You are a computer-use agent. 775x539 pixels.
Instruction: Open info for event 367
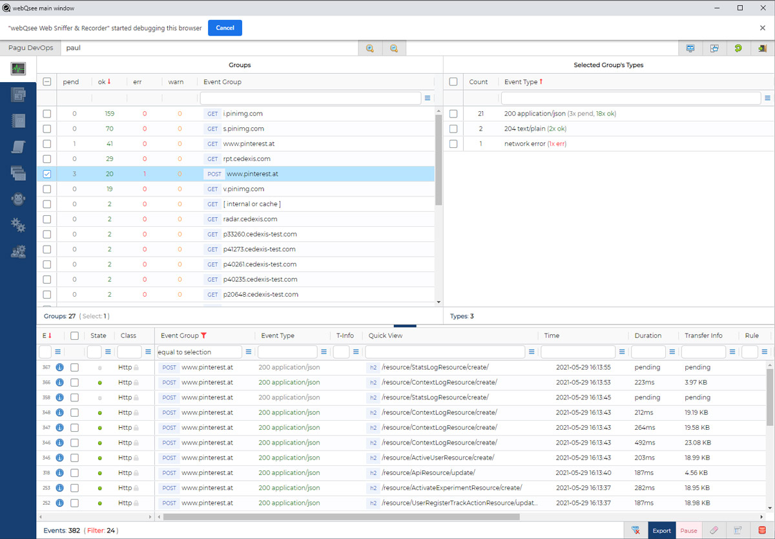[x=60, y=367]
